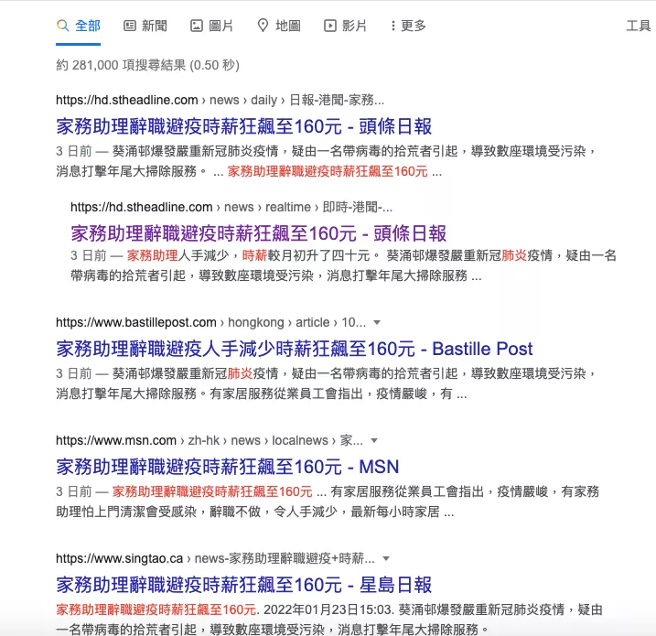Click the first result's highlighted red snippet

[x=328, y=171]
